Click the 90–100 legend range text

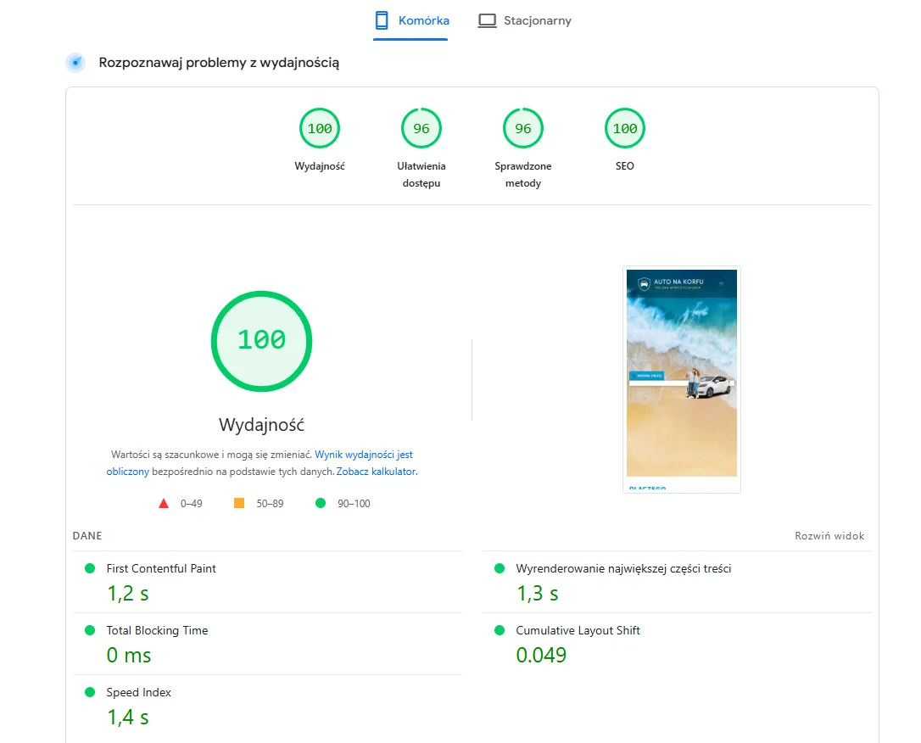coord(354,503)
